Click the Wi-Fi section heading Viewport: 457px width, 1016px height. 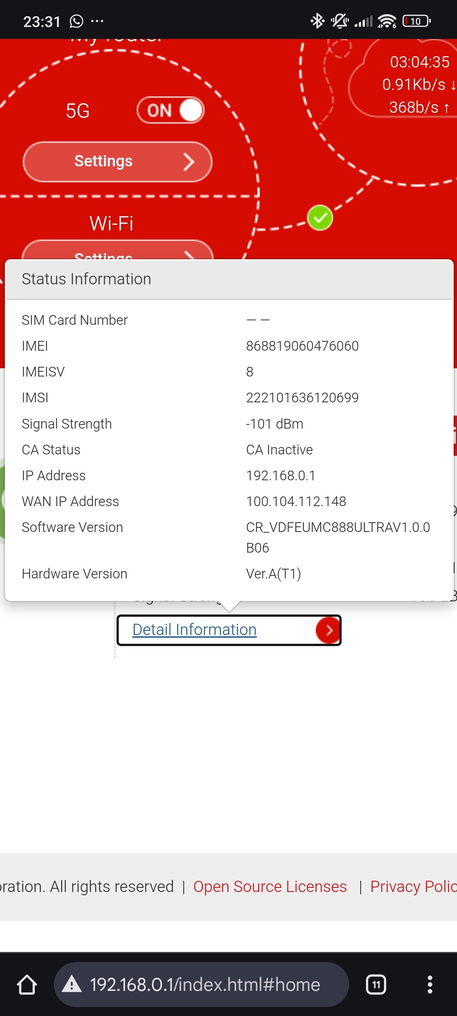(x=111, y=224)
